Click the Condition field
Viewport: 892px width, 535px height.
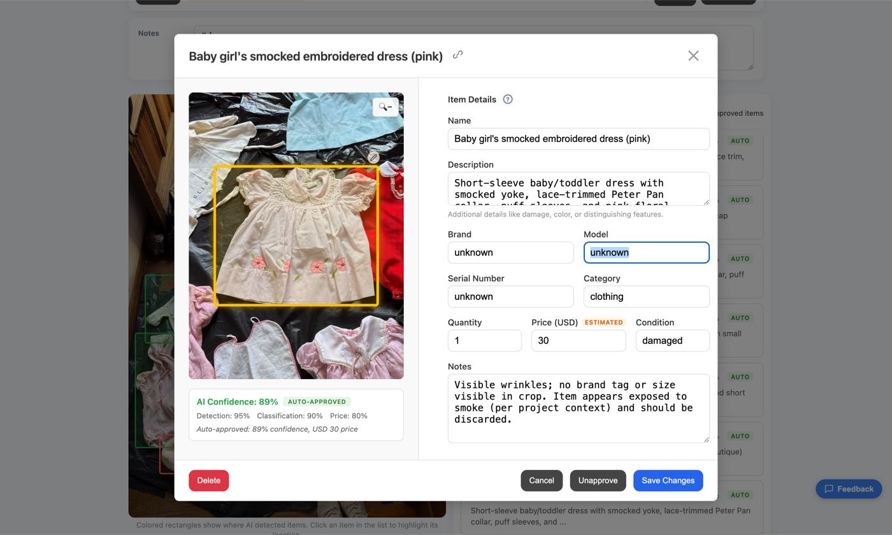tap(672, 341)
